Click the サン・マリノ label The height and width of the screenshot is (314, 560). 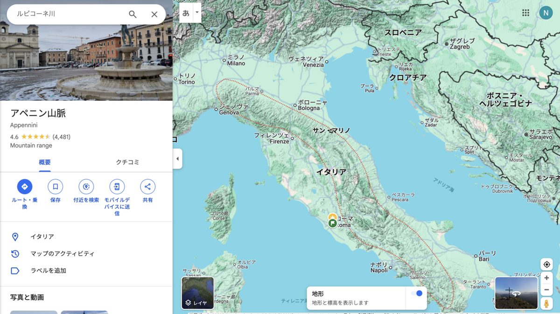click(x=331, y=131)
